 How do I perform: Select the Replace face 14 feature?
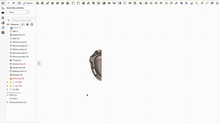point(19,71)
